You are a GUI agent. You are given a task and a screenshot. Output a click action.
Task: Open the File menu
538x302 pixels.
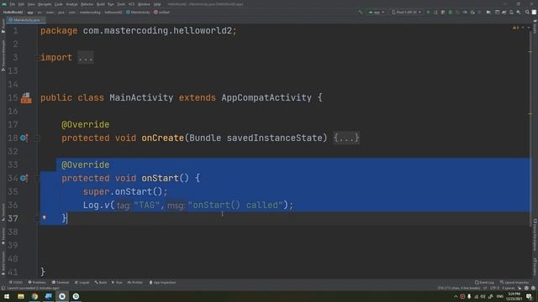pyautogui.click(x=13, y=4)
